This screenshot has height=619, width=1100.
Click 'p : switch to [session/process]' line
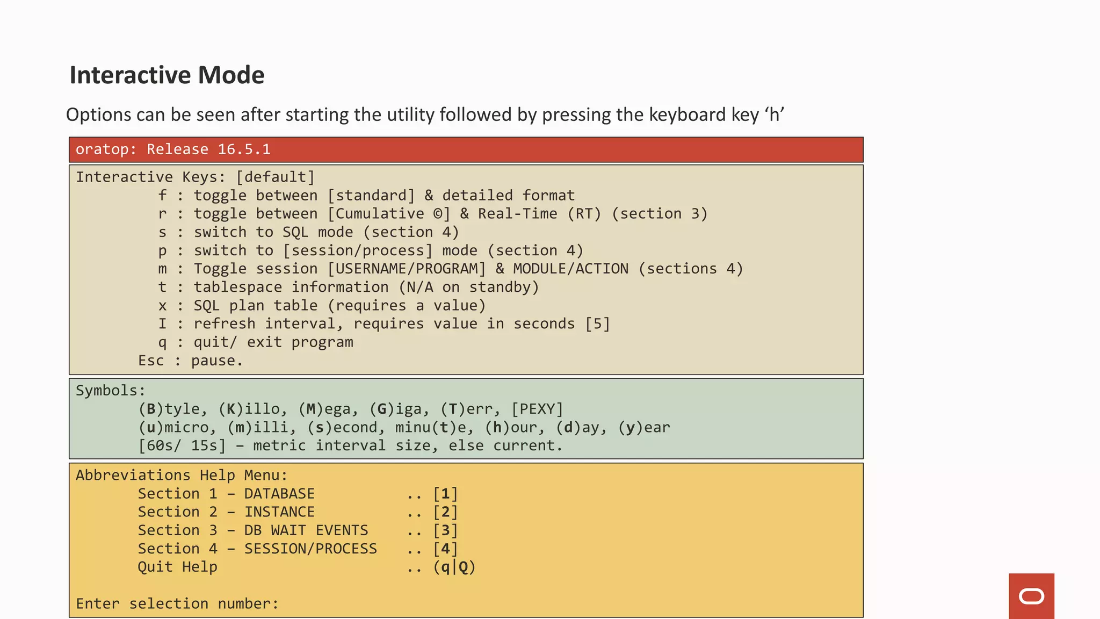coord(371,250)
